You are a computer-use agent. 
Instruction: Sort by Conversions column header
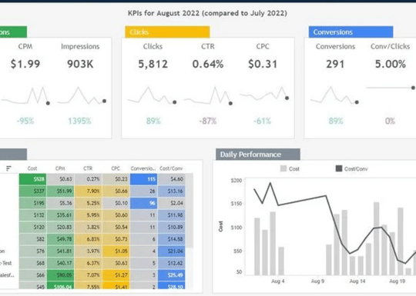click(143, 168)
